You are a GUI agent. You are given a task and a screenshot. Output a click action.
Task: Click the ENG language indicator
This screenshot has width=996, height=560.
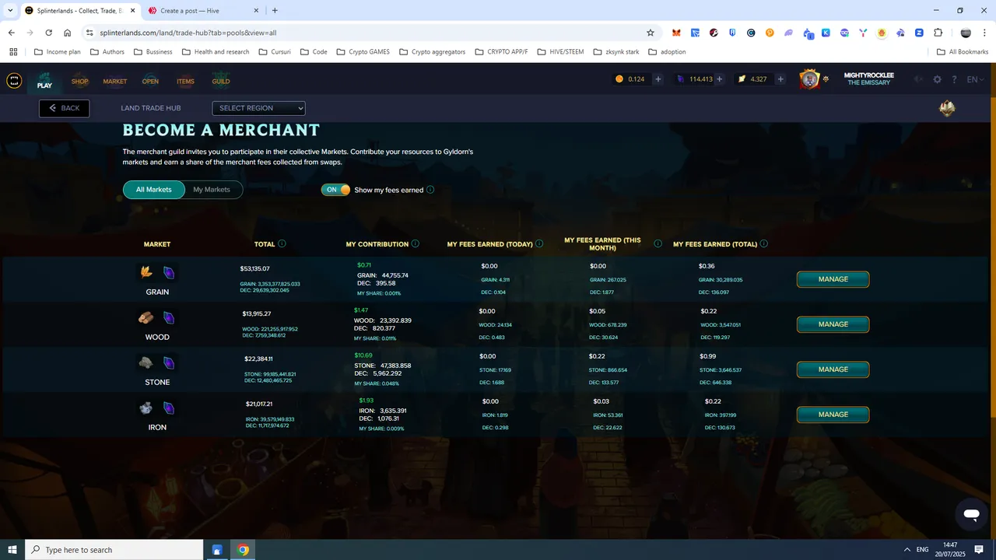(922, 550)
